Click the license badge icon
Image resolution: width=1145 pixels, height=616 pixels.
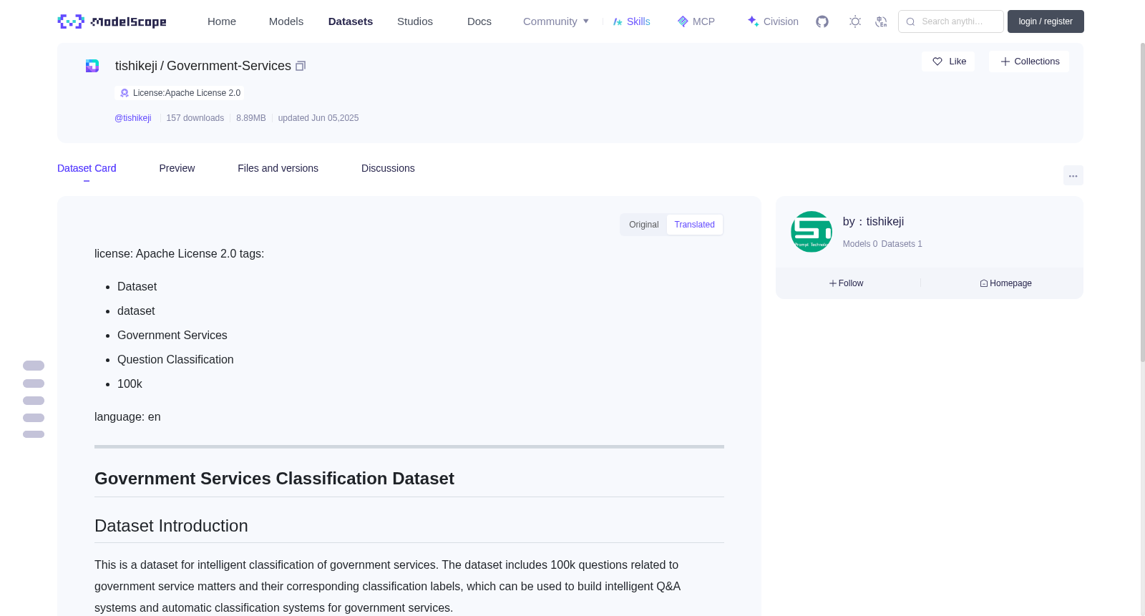click(125, 93)
